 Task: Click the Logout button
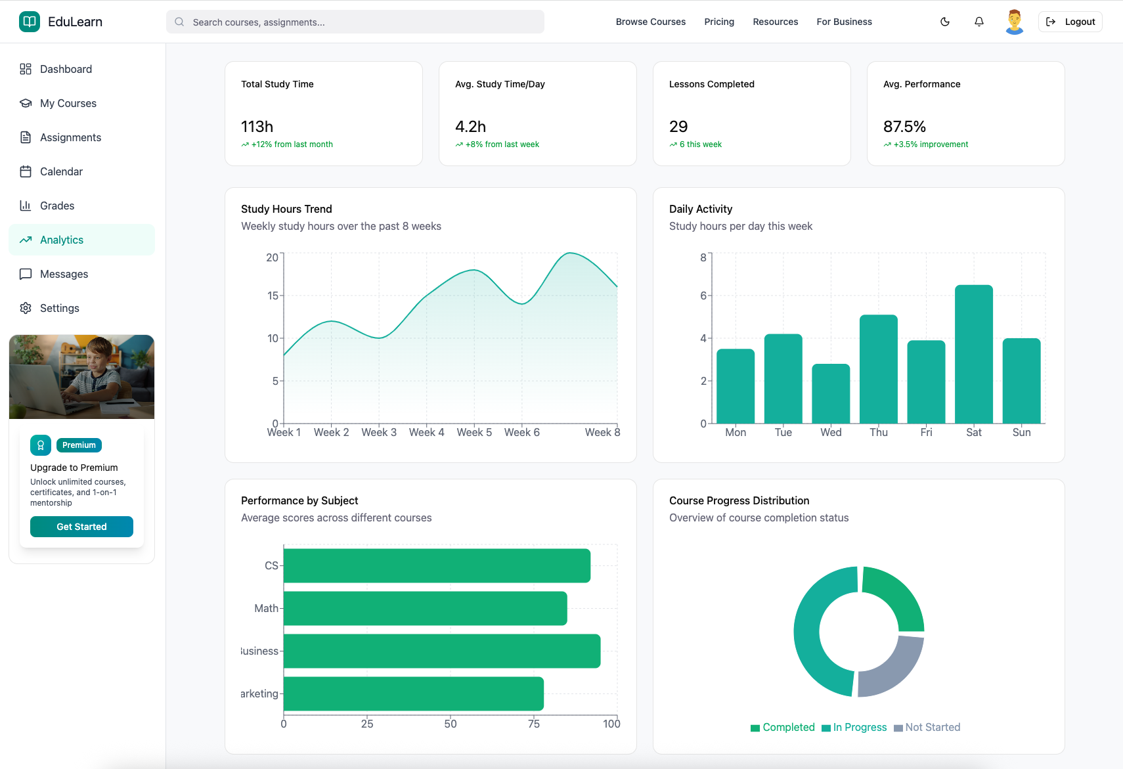[x=1070, y=22]
